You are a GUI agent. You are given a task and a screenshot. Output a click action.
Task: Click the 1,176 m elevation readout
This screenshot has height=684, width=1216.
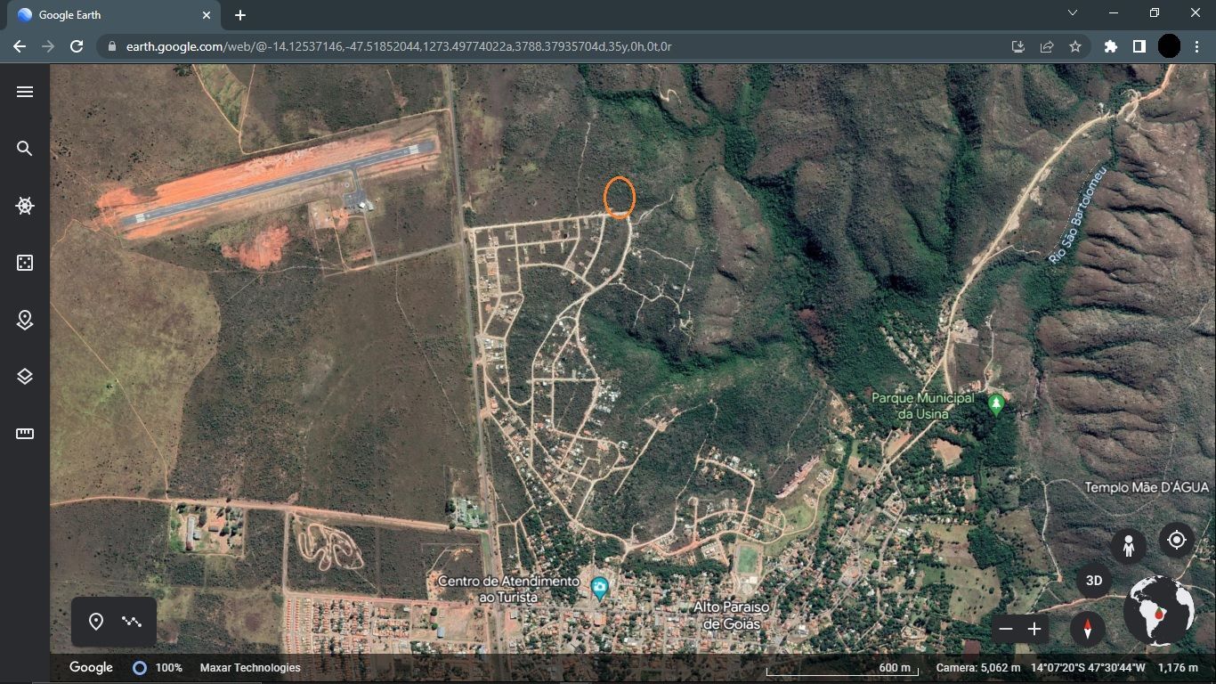pyautogui.click(x=1178, y=668)
